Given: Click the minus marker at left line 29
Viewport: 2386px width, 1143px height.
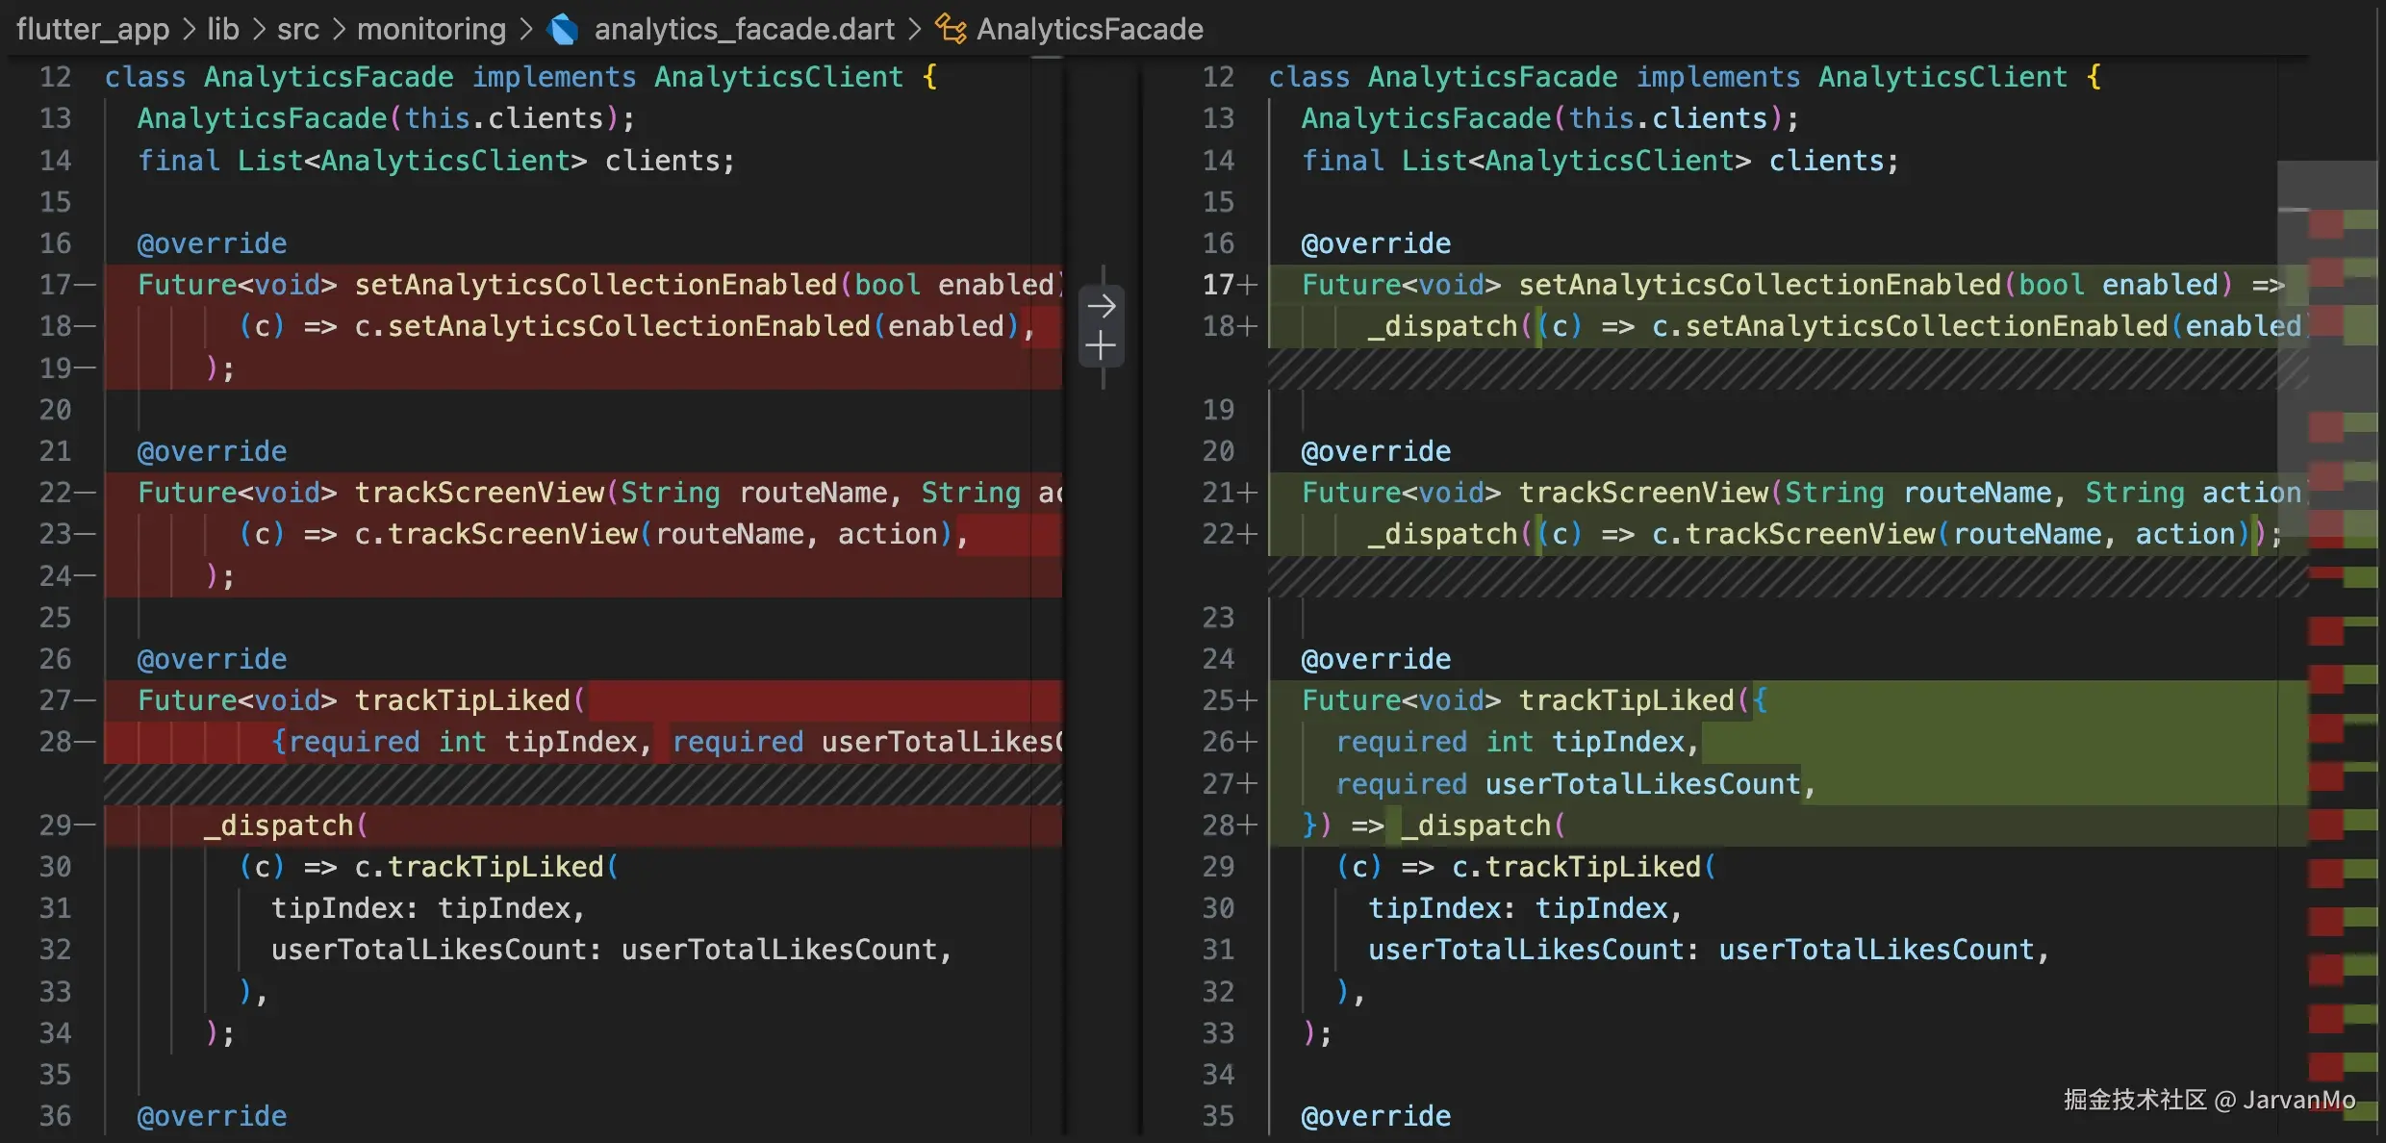Looking at the screenshot, I should 85,825.
